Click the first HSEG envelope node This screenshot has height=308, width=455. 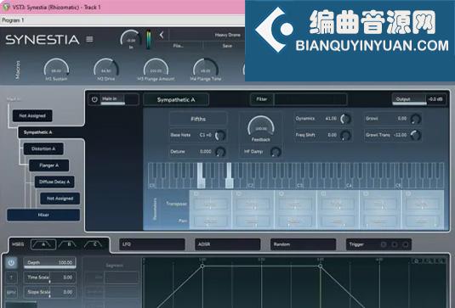click(202, 266)
